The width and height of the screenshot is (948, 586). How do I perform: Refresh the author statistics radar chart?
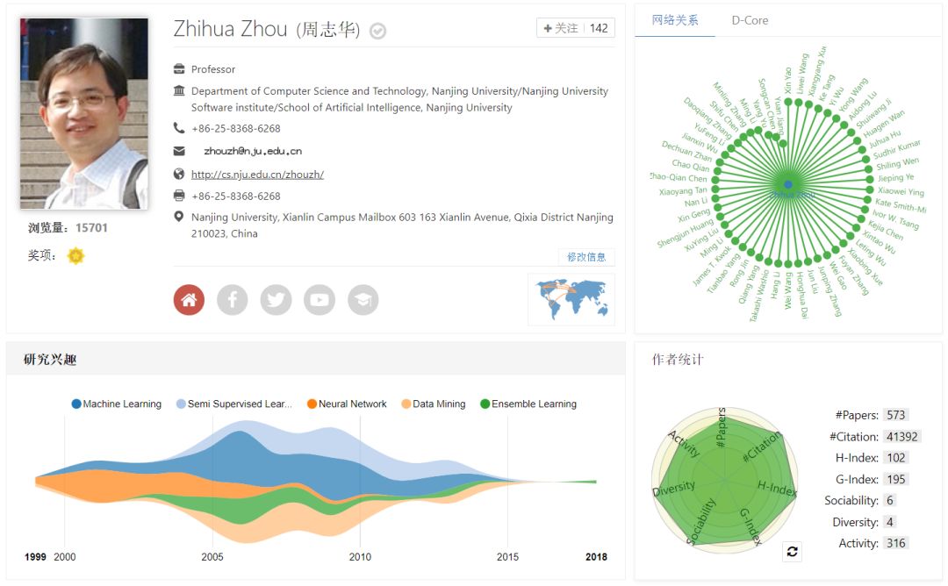(x=792, y=551)
